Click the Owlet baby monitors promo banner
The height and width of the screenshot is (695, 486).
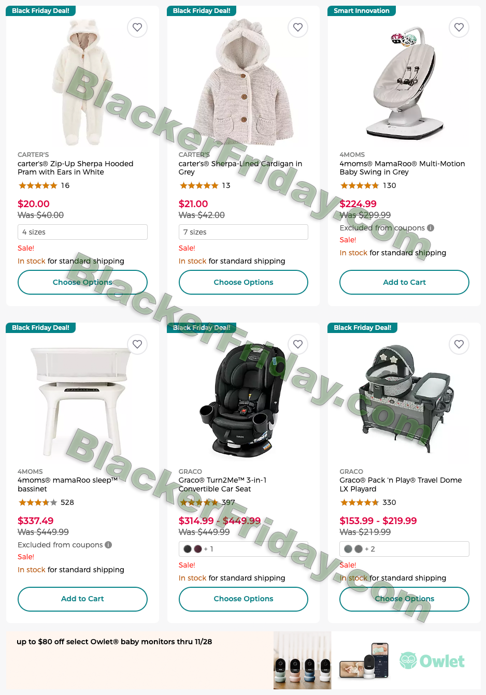(x=244, y=660)
